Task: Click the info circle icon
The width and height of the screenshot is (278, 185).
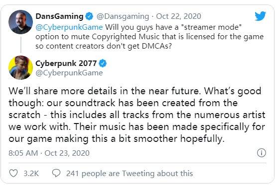Action: click(x=262, y=153)
